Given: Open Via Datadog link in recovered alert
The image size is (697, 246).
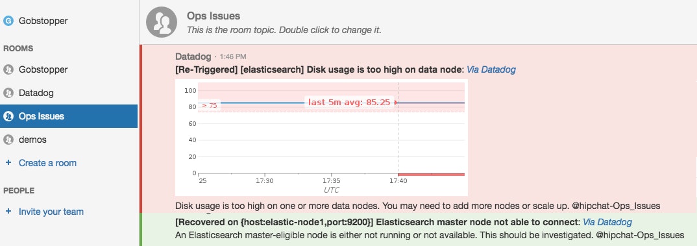Looking at the screenshot, I should coord(607,222).
